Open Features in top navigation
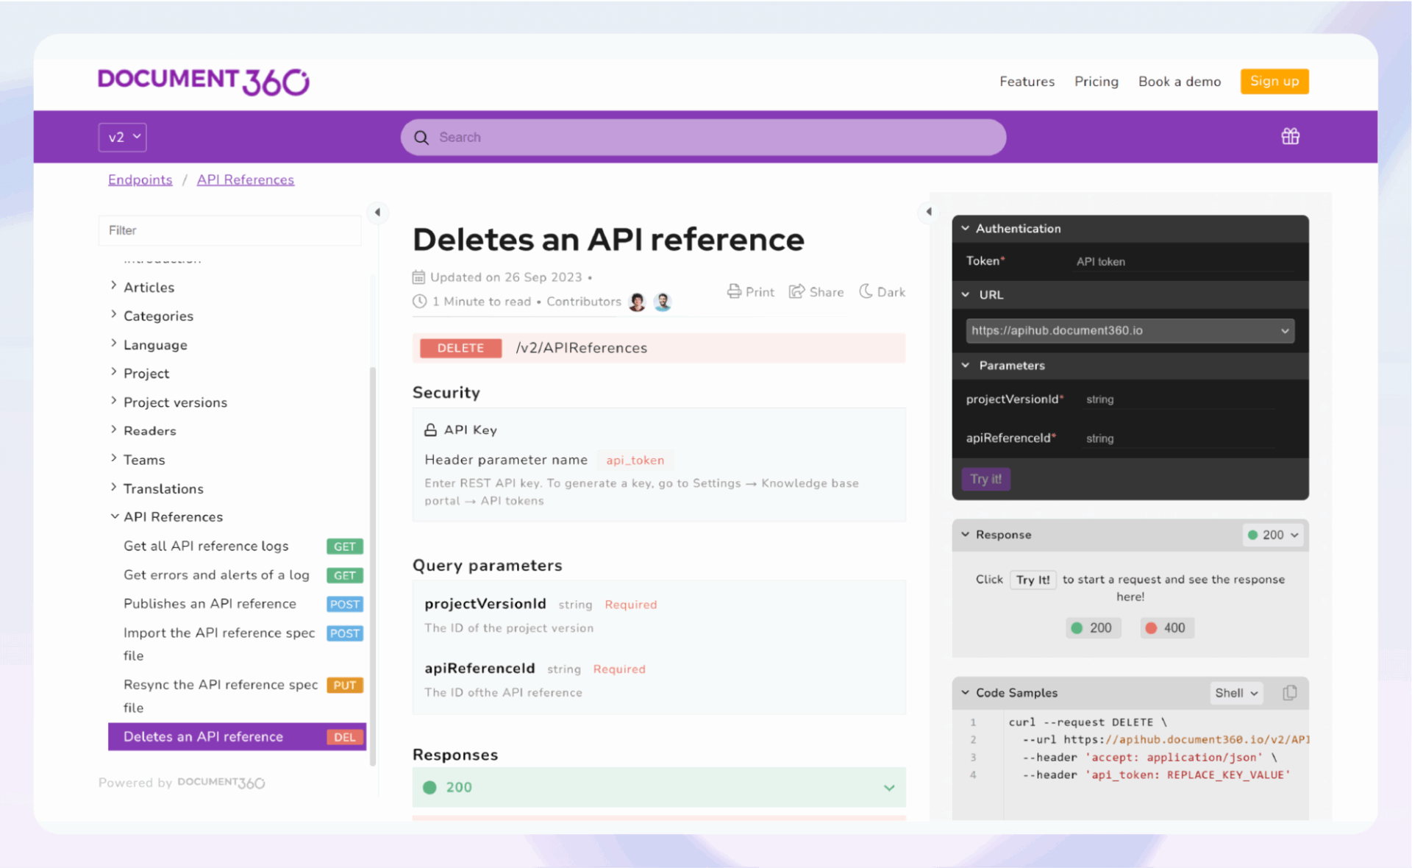This screenshot has width=1412, height=868. 1027,82
